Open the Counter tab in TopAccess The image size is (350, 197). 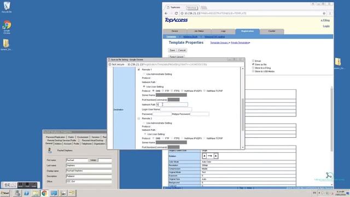pos(272,31)
